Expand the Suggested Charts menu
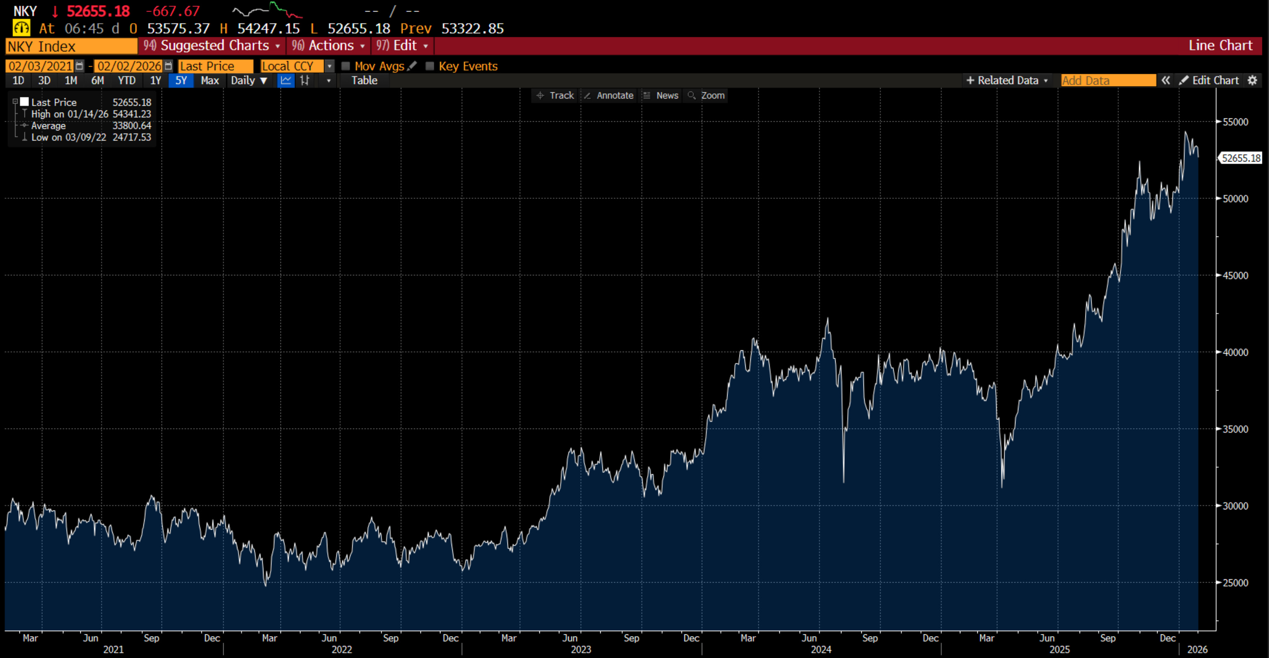The height and width of the screenshot is (658, 1269). (x=212, y=46)
